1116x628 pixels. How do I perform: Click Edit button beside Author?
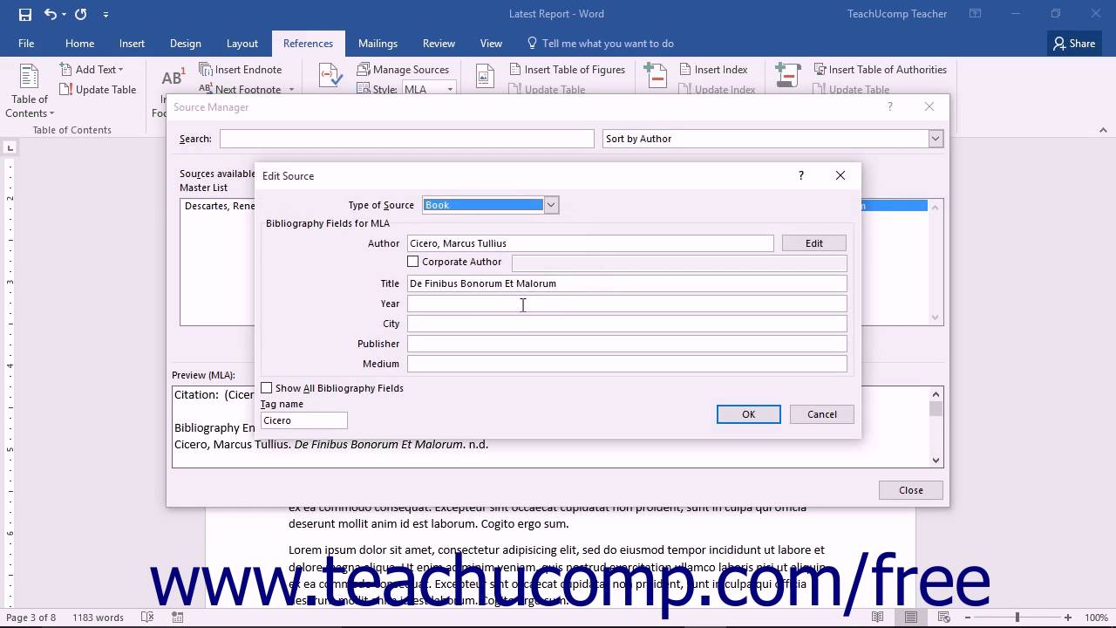[x=814, y=243]
